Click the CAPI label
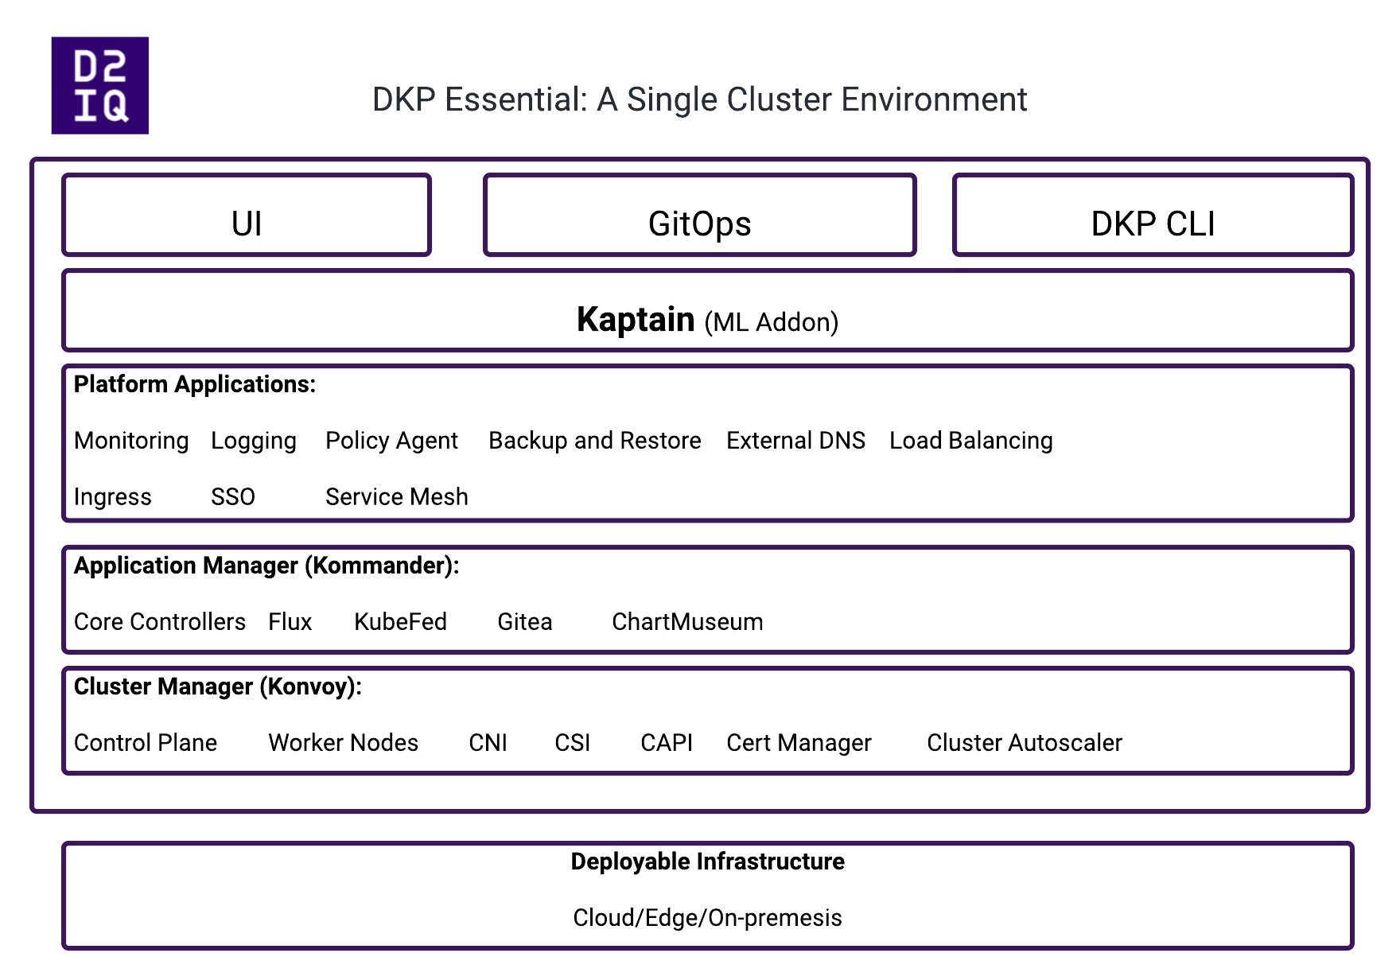1400x980 pixels. point(667,743)
